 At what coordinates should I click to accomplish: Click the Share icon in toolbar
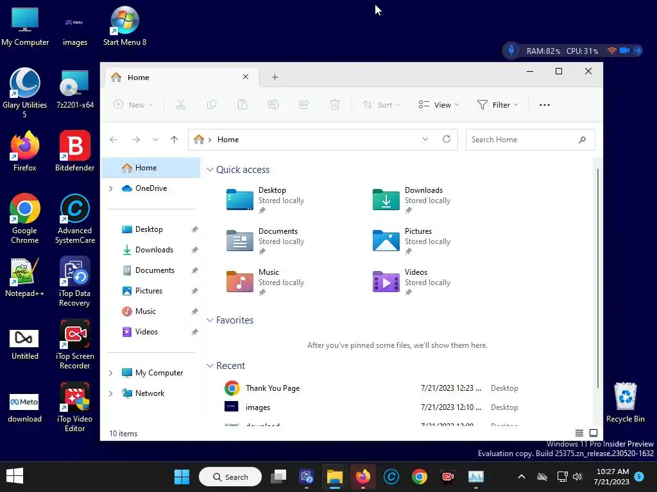304,104
